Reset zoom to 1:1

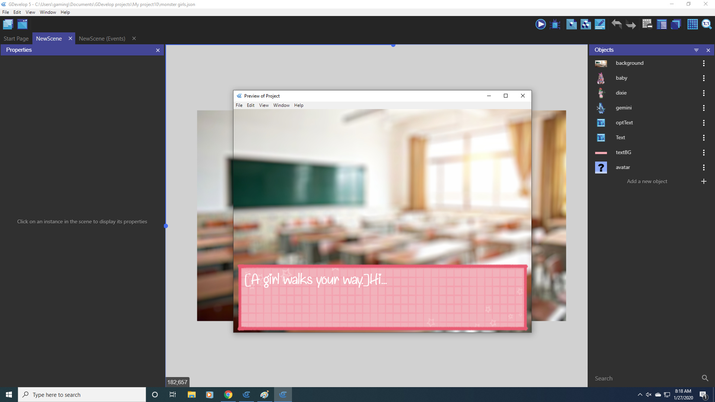coord(706,25)
